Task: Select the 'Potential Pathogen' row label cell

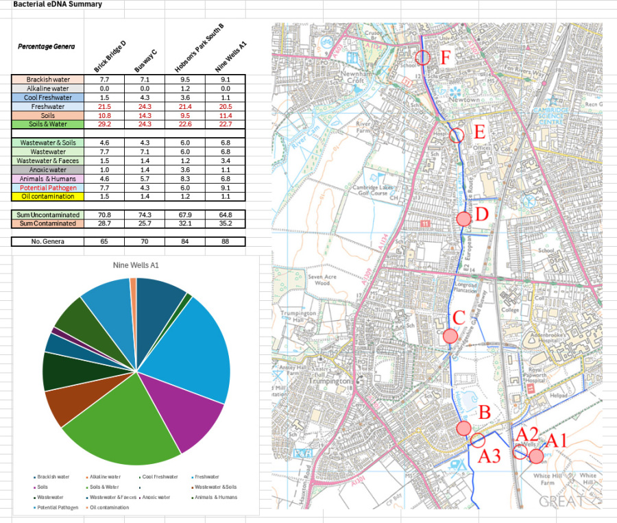Action: click(47, 187)
